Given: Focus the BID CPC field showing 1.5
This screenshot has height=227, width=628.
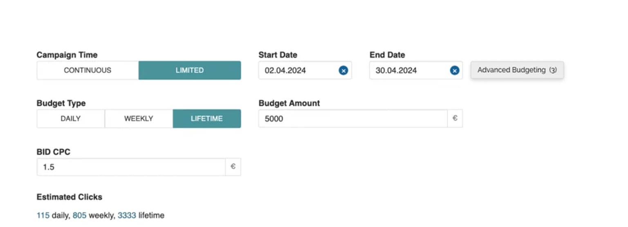Looking at the screenshot, I should tap(131, 167).
